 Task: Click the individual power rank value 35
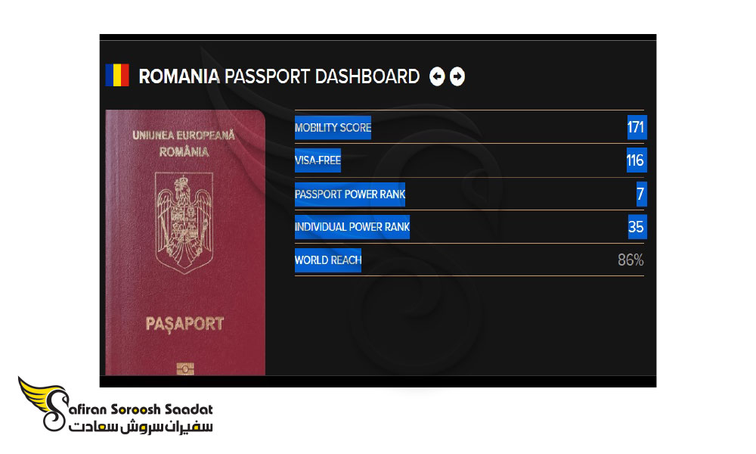click(637, 227)
